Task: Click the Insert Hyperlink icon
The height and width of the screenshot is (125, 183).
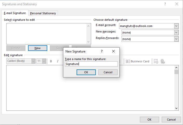Action: pyautogui.click(x=162, y=61)
